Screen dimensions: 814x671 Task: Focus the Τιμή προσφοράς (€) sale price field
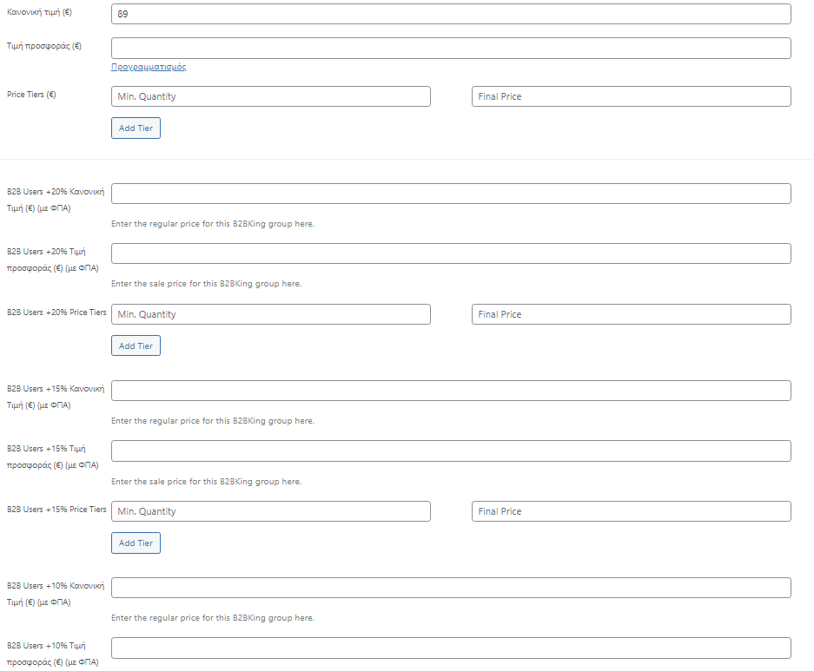coord(451,49)
